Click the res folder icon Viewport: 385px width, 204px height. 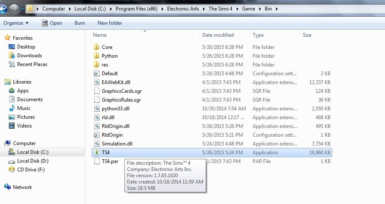[x=96, y=64]
